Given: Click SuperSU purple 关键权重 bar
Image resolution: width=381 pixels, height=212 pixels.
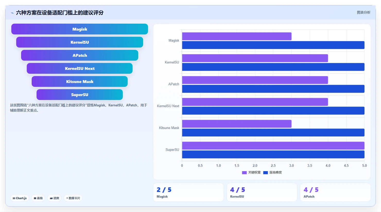Looking at the screenshot, I should [x=273, y=145].
